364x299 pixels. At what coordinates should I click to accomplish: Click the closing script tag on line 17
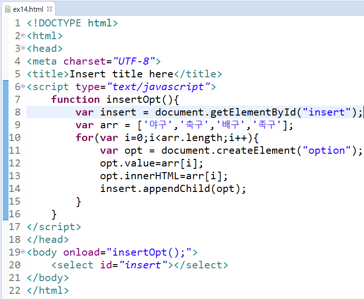coord(54,227)
